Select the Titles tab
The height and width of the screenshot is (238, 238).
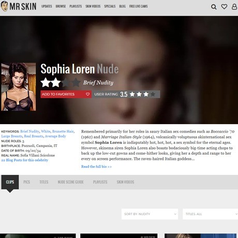coord(44,182)
